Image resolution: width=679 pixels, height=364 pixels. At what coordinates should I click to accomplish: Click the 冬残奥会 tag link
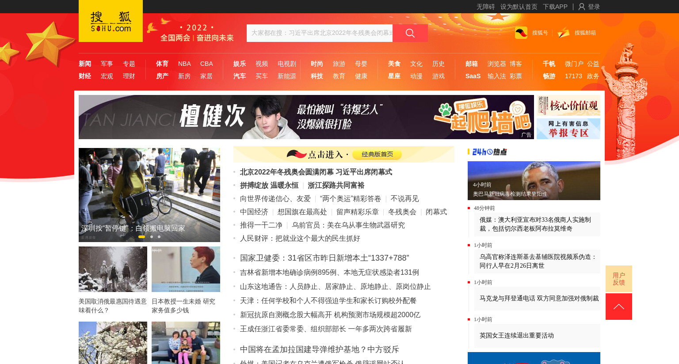pyautogui.click(x=402, y=212)
